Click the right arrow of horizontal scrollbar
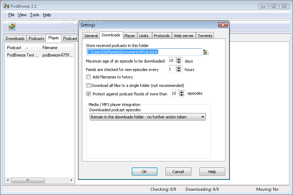Viewport: 293px width, 195px height. pos(71,180)
